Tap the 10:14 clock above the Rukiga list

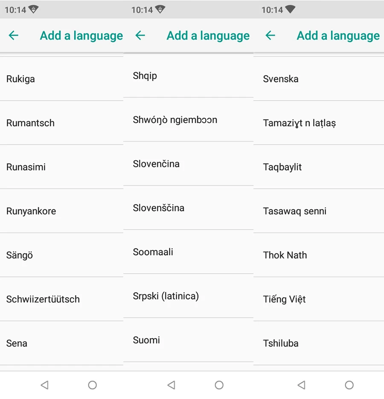15,10
